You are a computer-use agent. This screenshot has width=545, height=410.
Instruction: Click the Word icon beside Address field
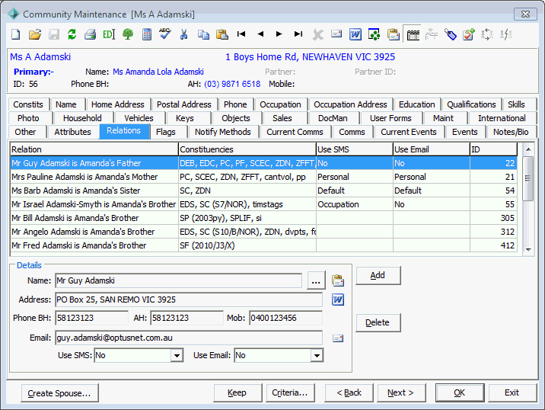click(x=338, y=299)
